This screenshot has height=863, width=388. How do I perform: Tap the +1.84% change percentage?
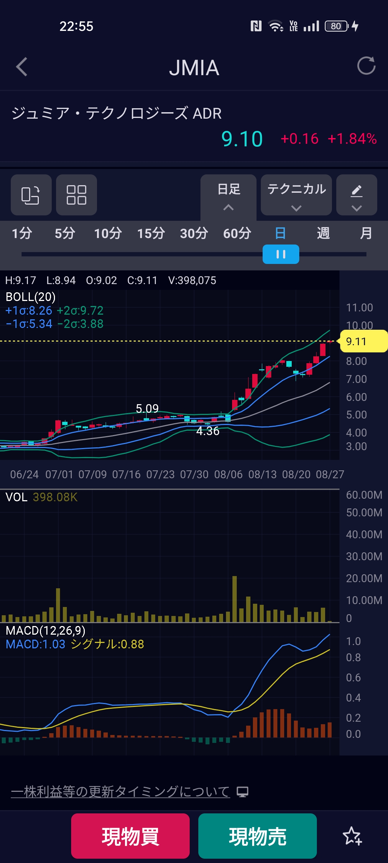pos(352,139)
